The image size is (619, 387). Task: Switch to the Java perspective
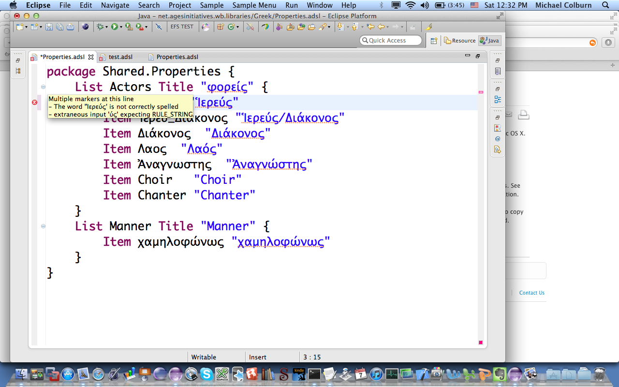[x=489, y=41]
